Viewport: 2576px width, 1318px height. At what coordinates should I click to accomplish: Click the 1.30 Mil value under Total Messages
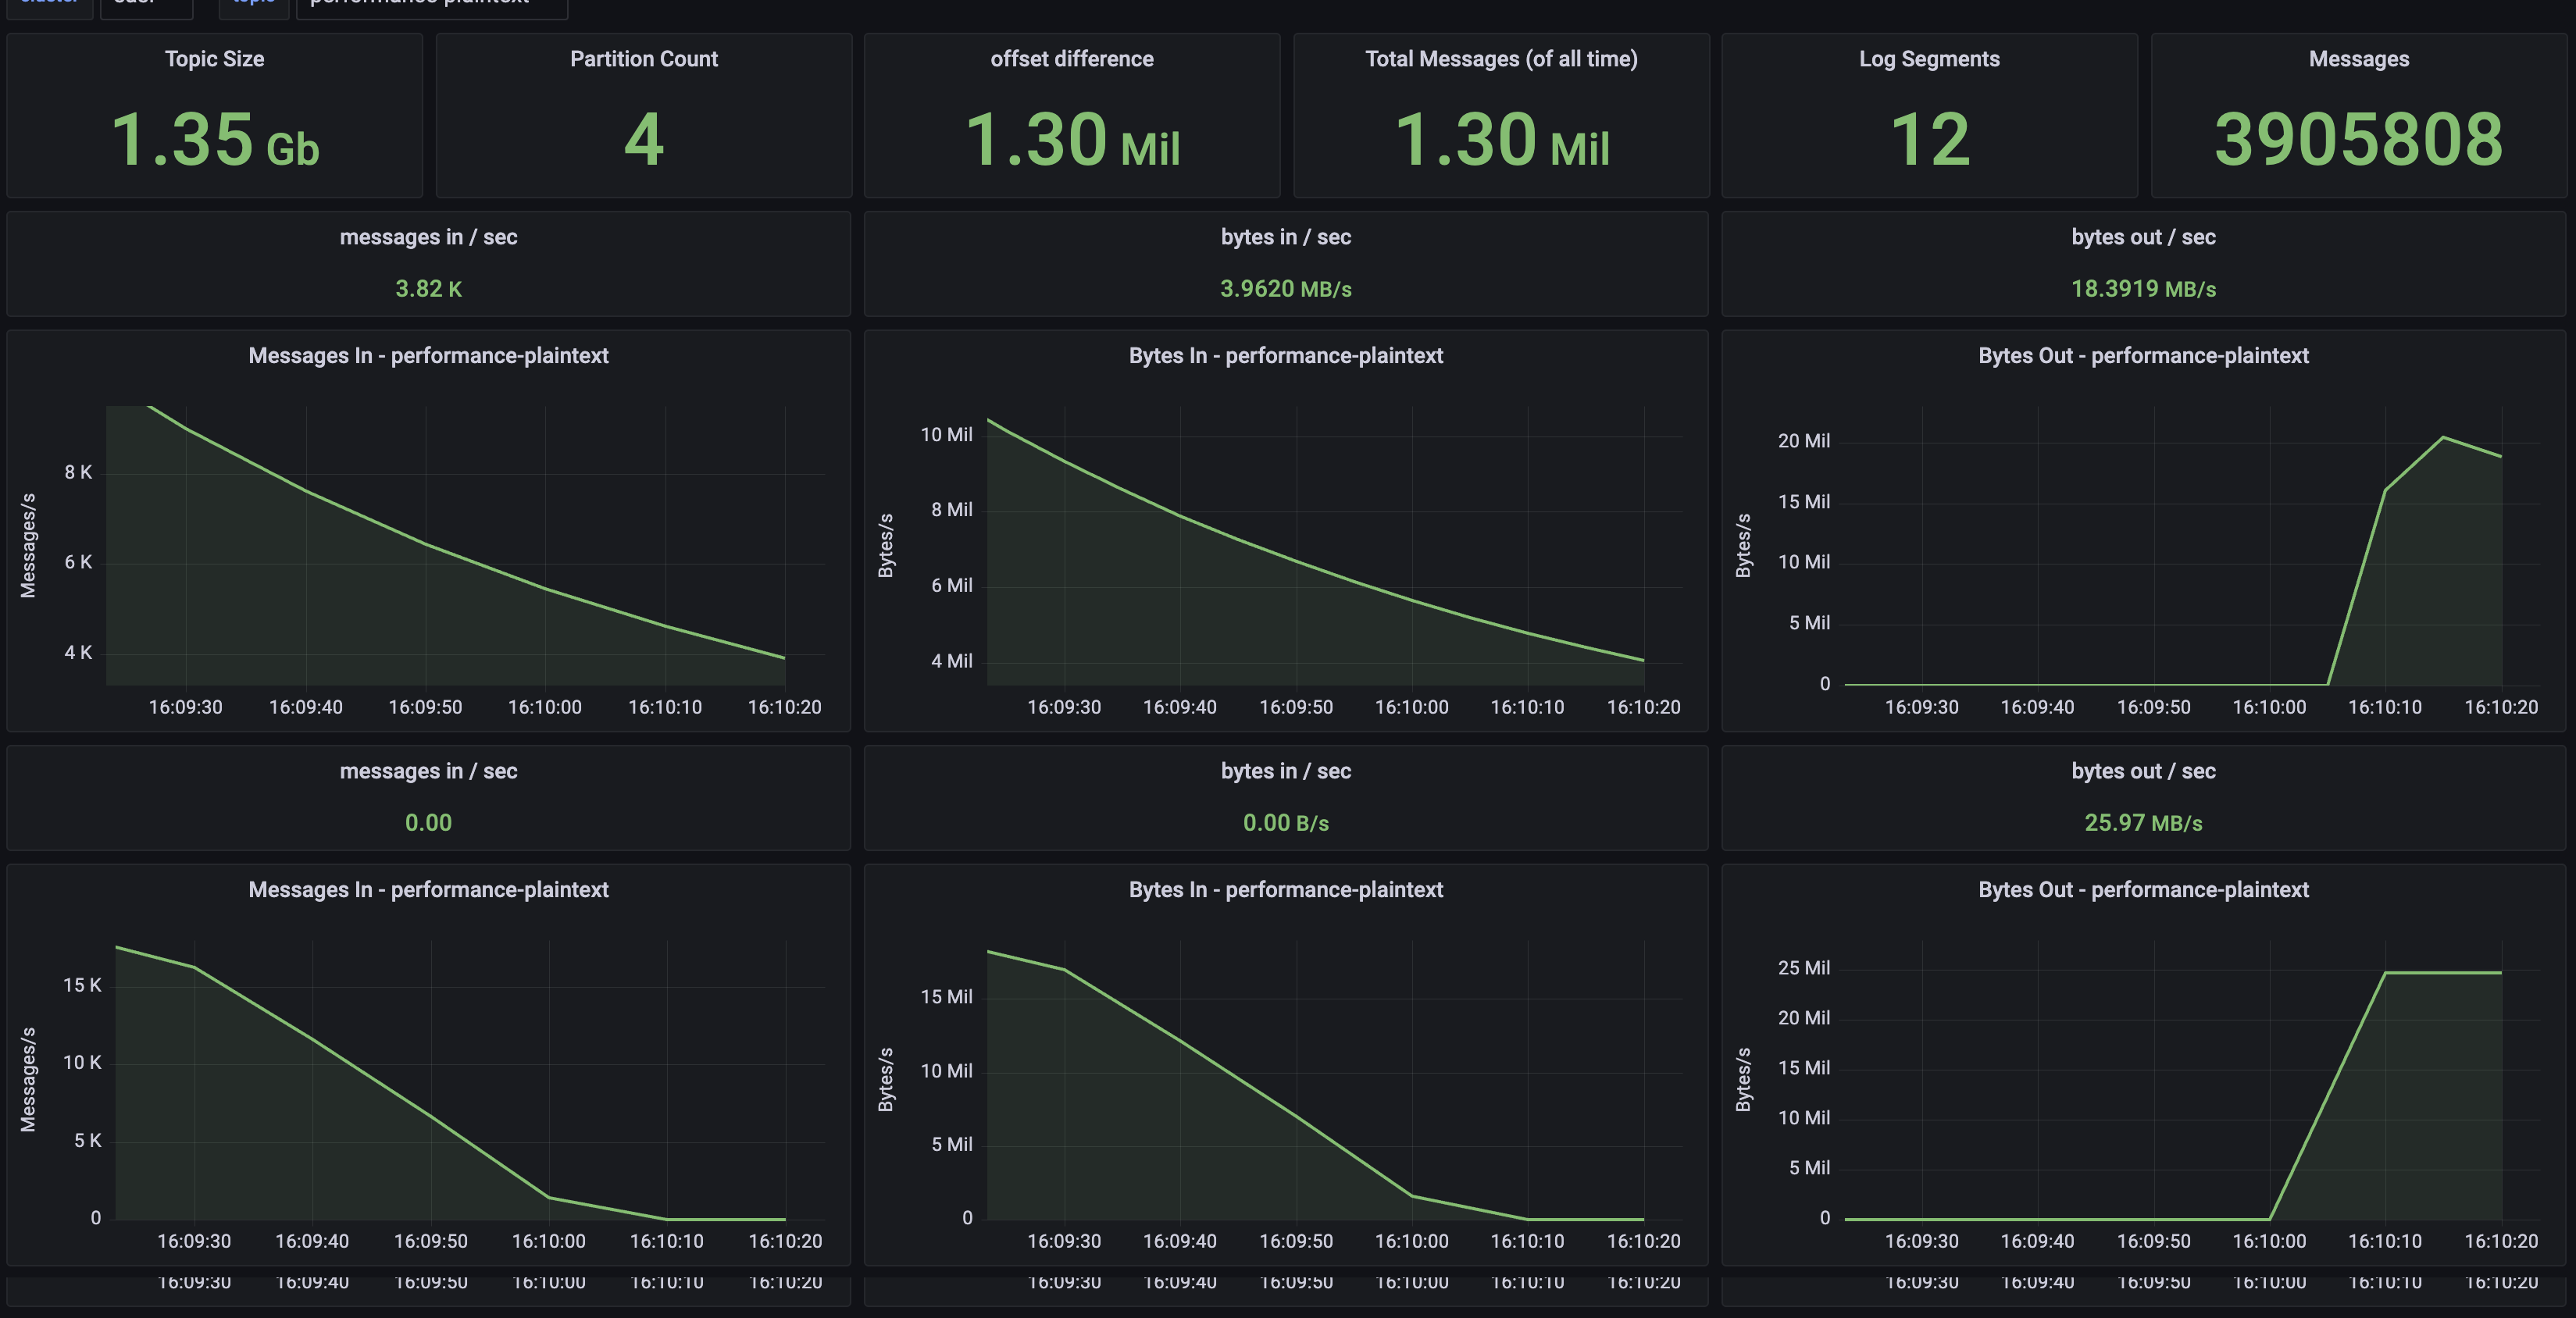click(x=1501, y=139)
